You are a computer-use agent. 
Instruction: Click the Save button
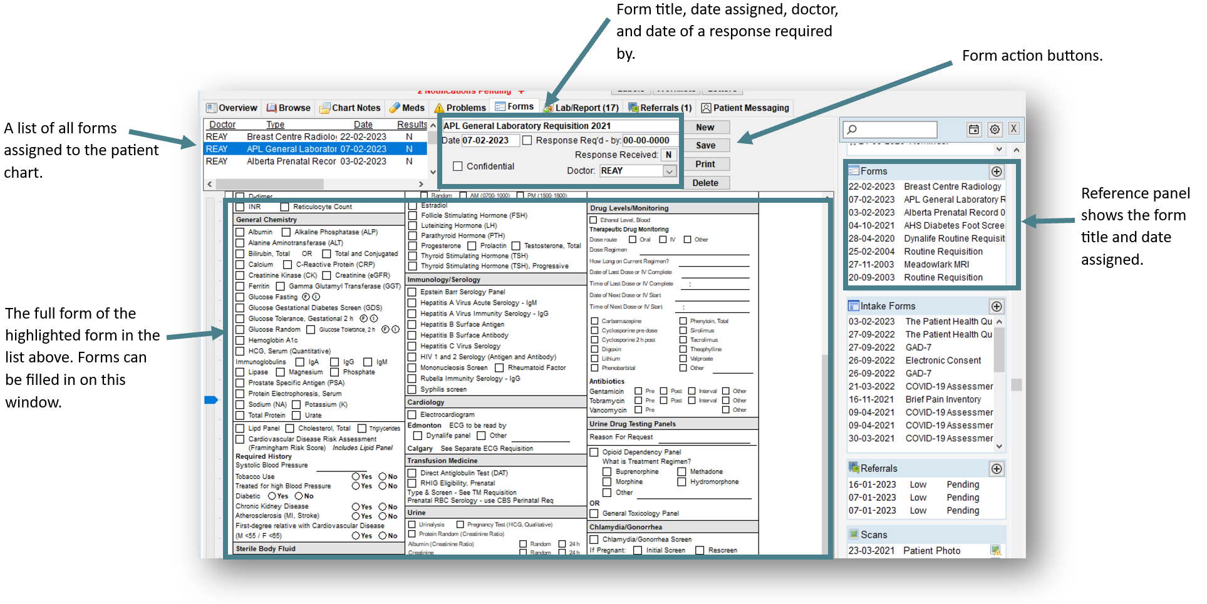(x=705, y=145)
